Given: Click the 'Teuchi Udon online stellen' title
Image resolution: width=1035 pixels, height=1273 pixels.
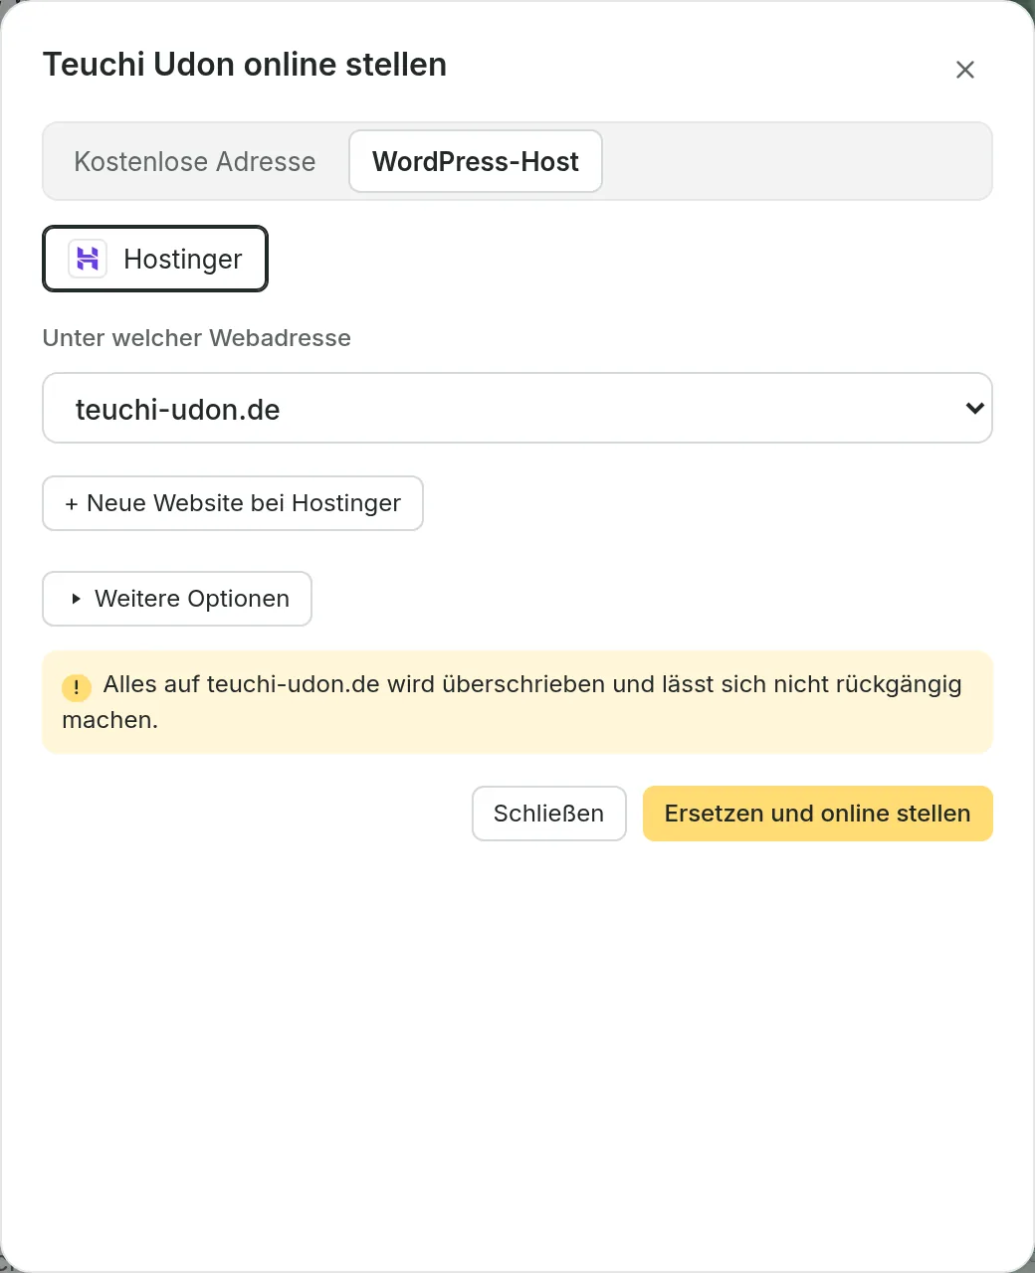Looking at the screenshot, I should [245, 65].
